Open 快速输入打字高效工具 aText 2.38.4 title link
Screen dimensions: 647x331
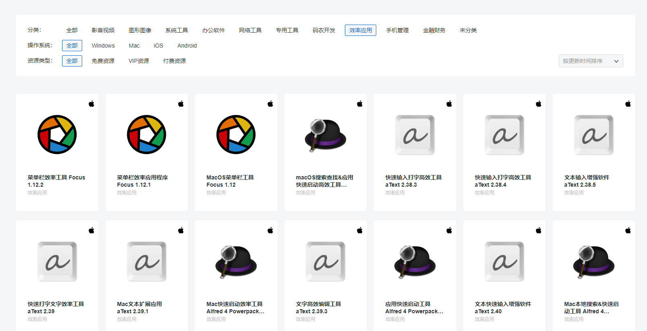pyautogui.click(x=503, y=181)
